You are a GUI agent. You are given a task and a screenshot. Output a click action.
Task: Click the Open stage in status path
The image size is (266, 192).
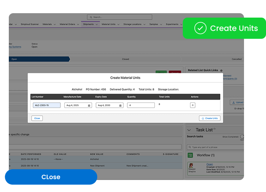coord(39,59)
